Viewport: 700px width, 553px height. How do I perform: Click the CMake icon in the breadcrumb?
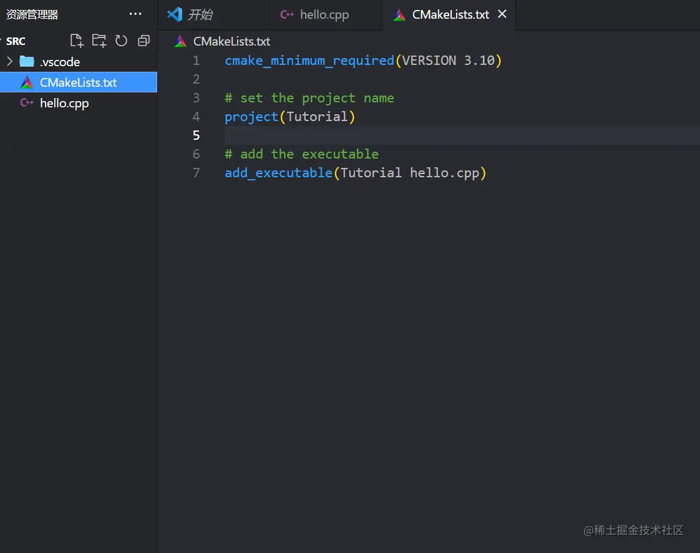click(180, 41)
